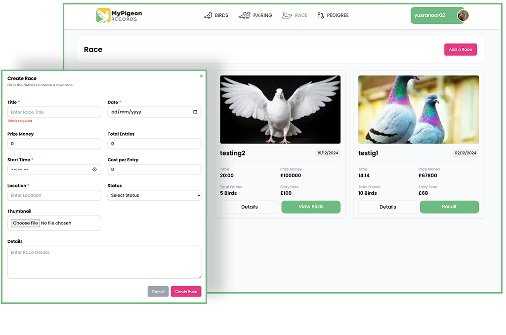Open the white dove thumbnail image

point(280,110)
